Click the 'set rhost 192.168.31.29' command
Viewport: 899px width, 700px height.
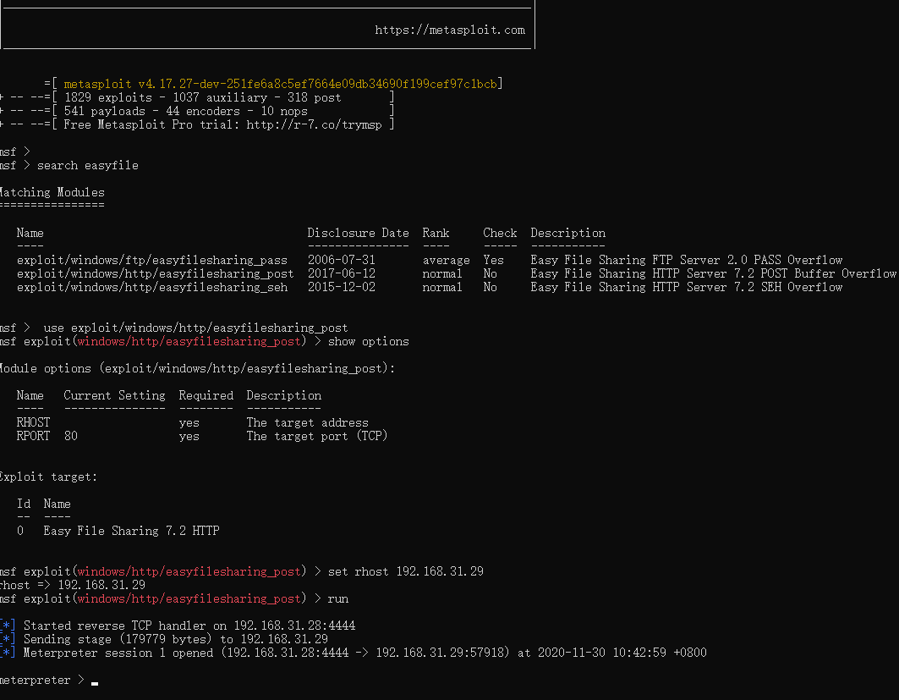point(405,571)
